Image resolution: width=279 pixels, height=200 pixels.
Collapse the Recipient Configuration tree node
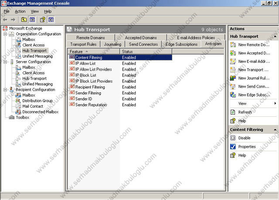click(x=5, y=90)
